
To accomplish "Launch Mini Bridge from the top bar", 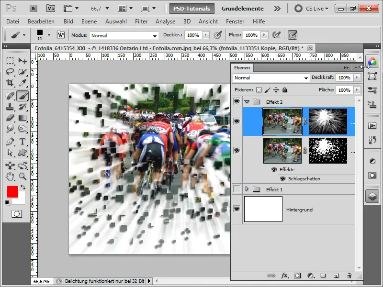I will click(51, 9).
